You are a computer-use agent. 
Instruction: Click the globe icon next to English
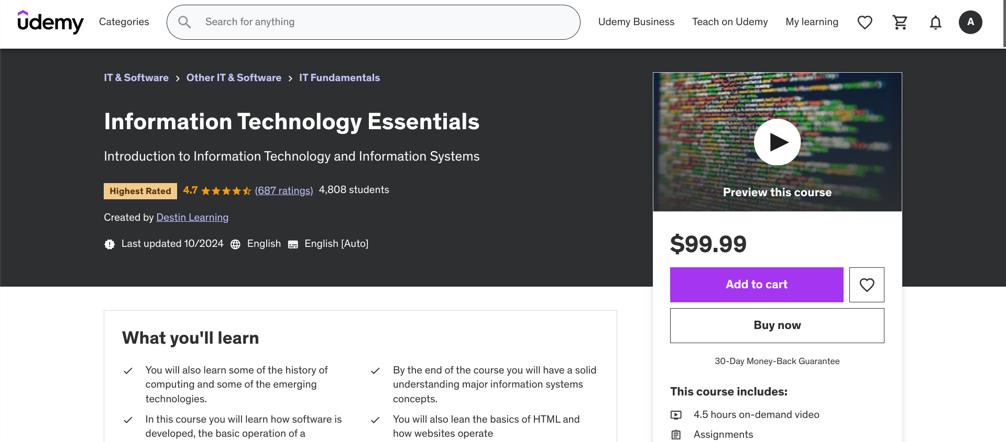point(235,244)
